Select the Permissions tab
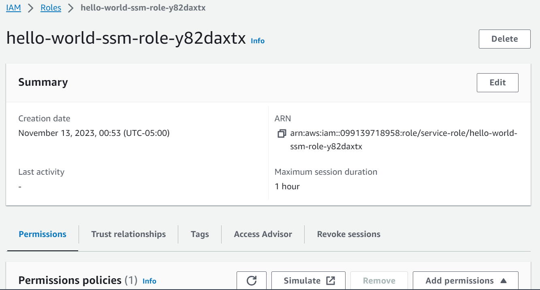 coord(43,234)
